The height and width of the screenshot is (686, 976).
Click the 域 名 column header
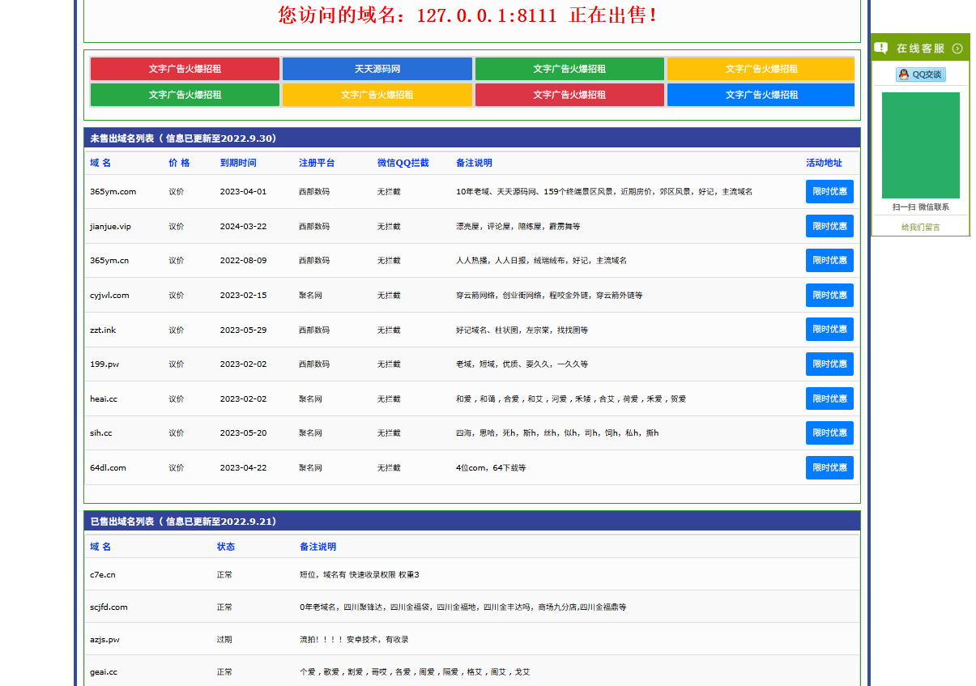[100, 162]
